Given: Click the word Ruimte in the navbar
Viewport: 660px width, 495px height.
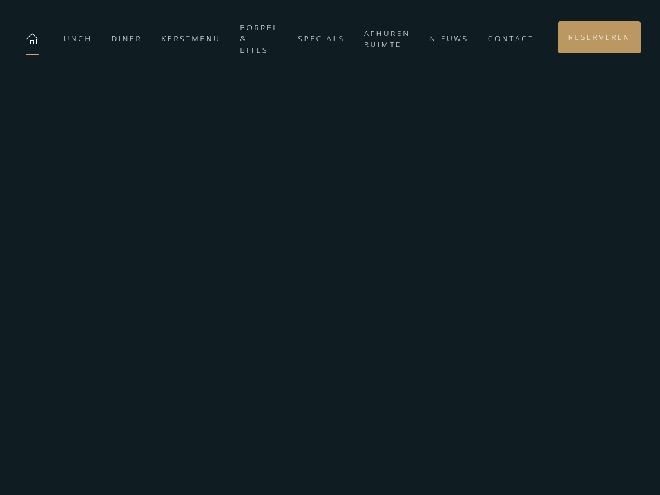Looking at the screenshot, I should click(x=383, y=44).
